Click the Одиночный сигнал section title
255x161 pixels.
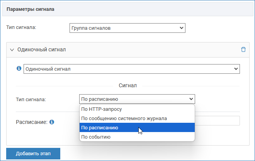[x=42, y=50]
